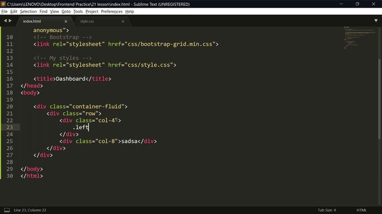The width and height of the screenshot is (382, 214).
Task: Place cursor in the .left text
Action: (81, 127)
